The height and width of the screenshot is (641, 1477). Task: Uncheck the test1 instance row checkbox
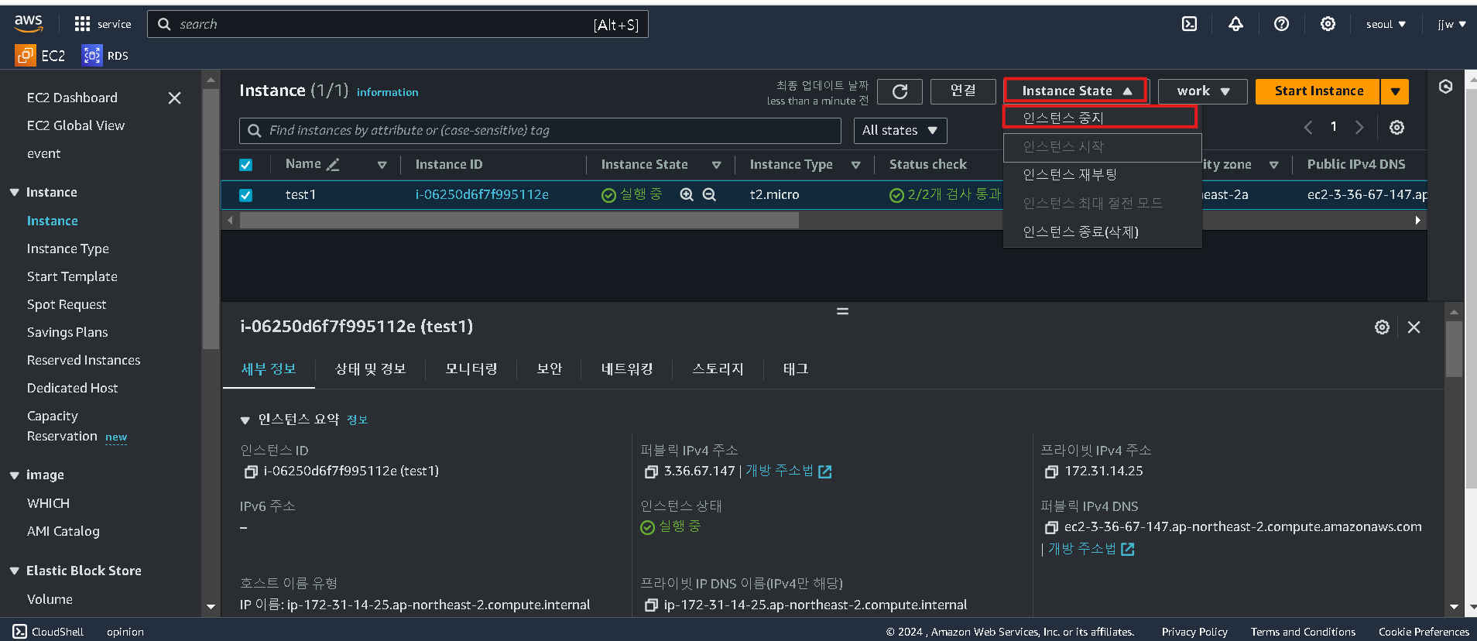click(x=245, y=195)
